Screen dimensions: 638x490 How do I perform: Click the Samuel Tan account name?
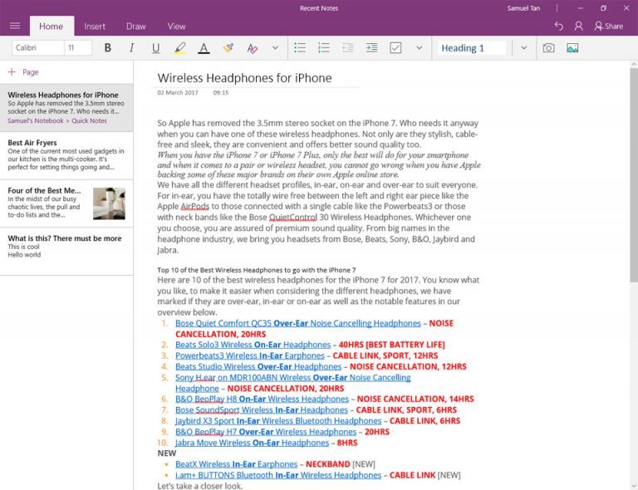coord(523,8)
